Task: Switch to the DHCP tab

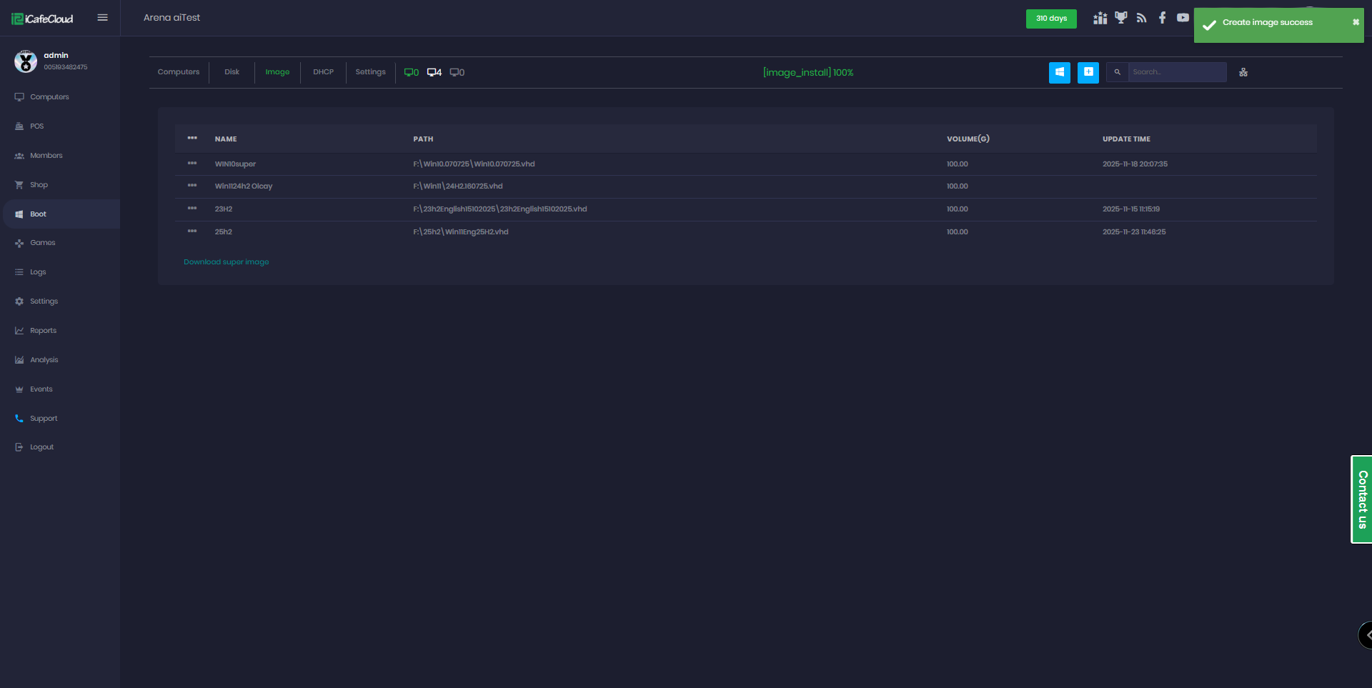Action: [323, 71]
